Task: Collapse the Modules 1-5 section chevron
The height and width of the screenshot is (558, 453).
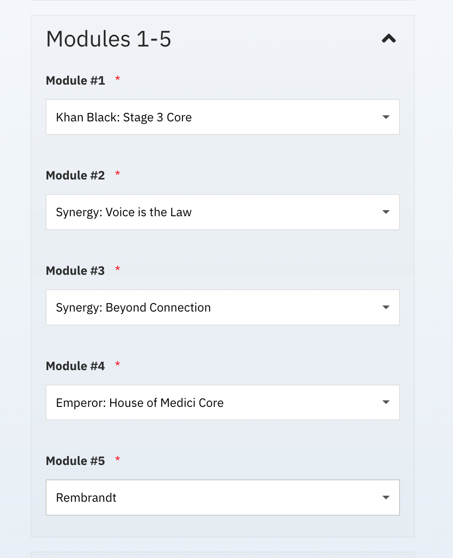Action: point(389,39)
